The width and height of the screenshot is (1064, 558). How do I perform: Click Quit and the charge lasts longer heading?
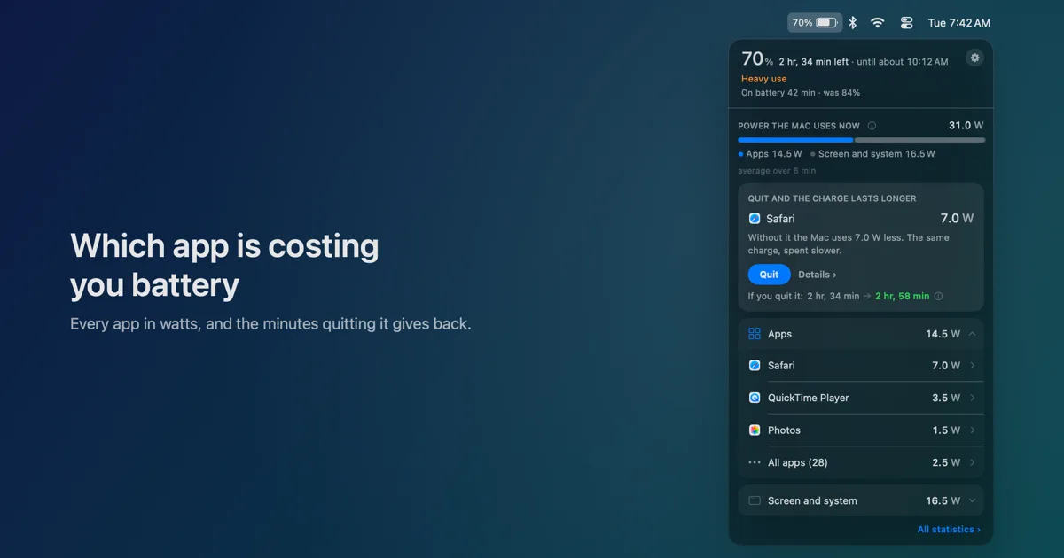[833, 198]
